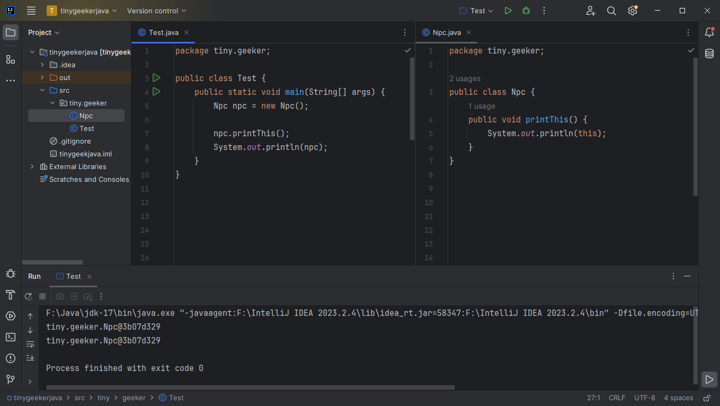Open Build tool window hammer icon
720x406 pixels.
10,295
